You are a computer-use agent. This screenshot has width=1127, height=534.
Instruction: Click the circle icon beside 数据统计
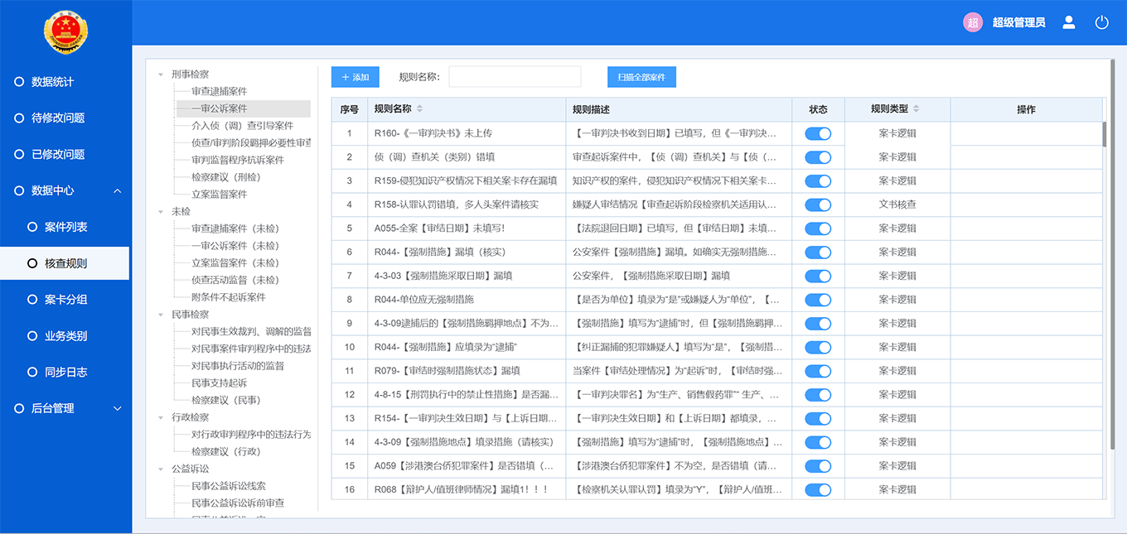pyautogui.click(x=20, y=82)
